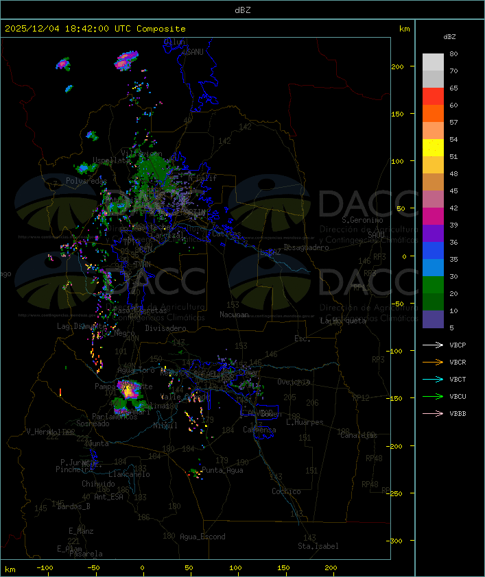Click the Carmensa place label
Image resolution: width=485 pixels, height=577 pixels.
click(x=259, y=430)
